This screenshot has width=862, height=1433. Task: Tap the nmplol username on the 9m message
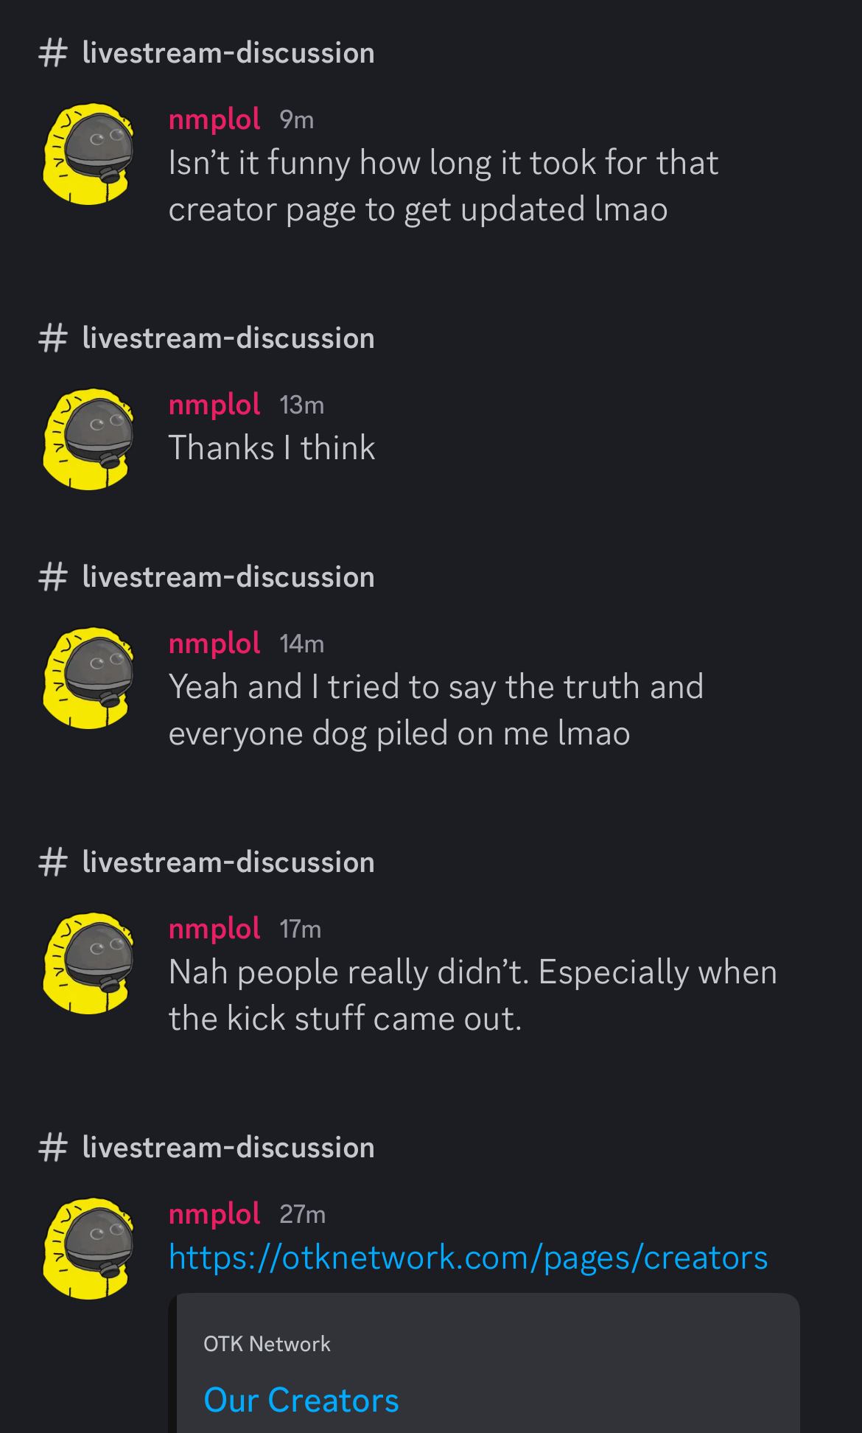[x=214, y=119]
